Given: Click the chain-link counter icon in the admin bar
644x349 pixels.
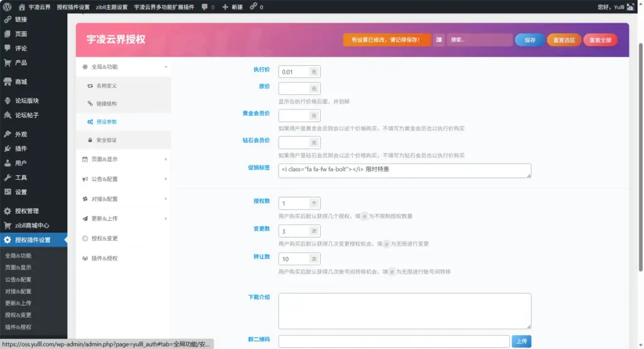Looking at the screenshot, I should coord(253,6).
